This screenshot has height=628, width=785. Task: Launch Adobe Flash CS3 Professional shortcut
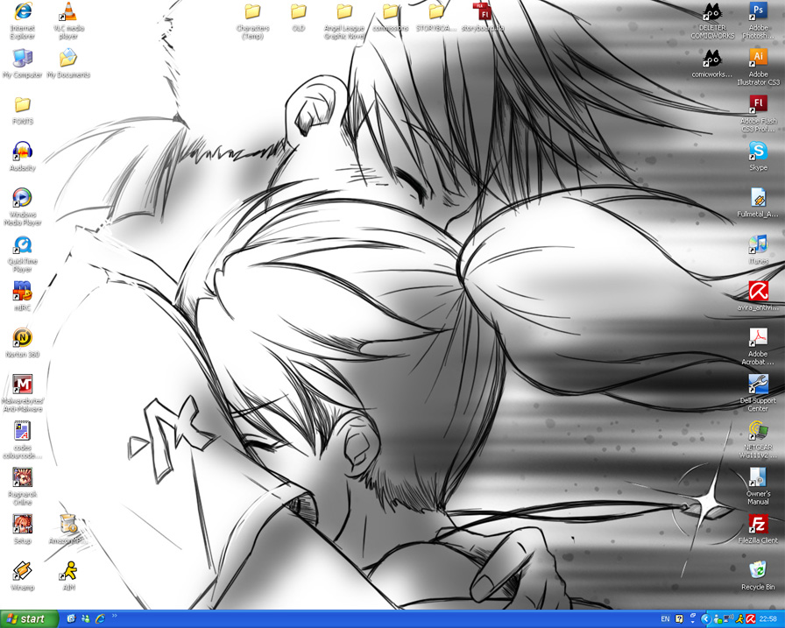pos(759,114)
